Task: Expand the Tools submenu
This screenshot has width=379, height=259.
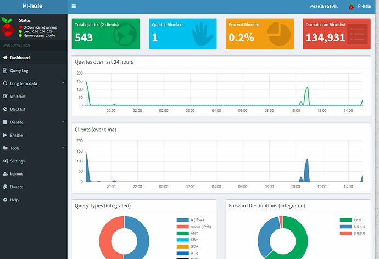Action: 34,148
